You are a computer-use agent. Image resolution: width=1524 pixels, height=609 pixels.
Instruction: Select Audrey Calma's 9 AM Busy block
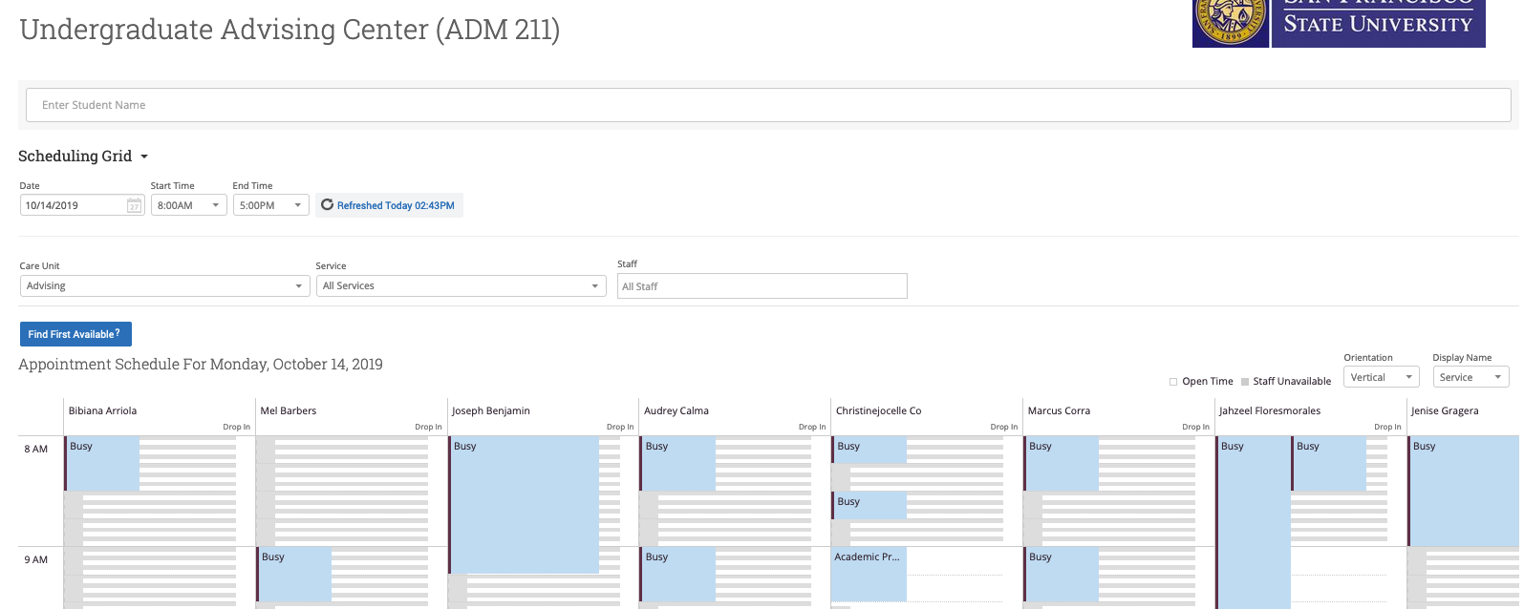pos(678,575)
